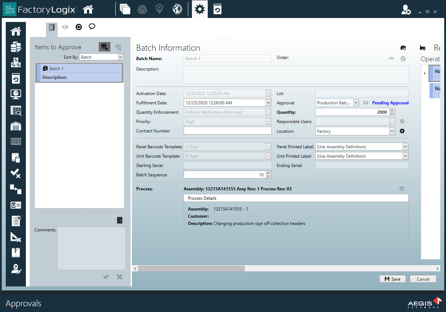Click the gear icon beside Location dropdown
This screenshot has width=446, height=312.
402,131
